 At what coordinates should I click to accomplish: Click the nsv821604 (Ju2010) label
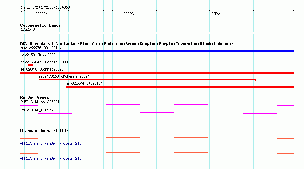click(x=84, y=83)
